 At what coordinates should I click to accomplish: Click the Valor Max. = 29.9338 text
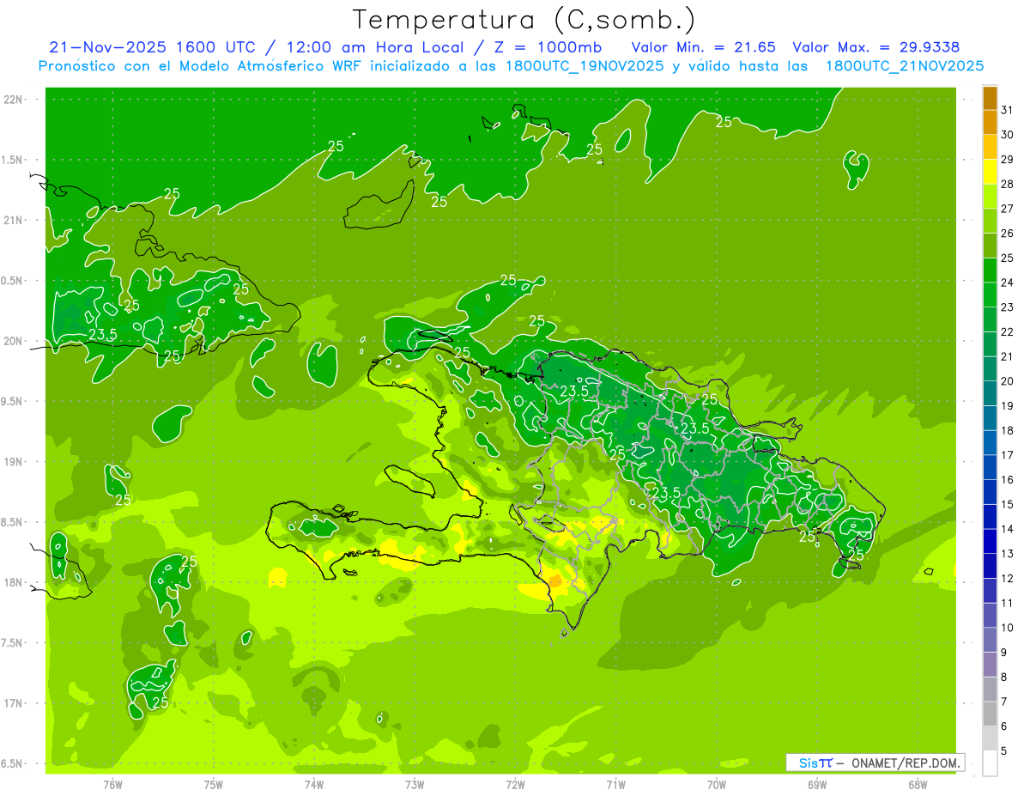tap(876, 47)
